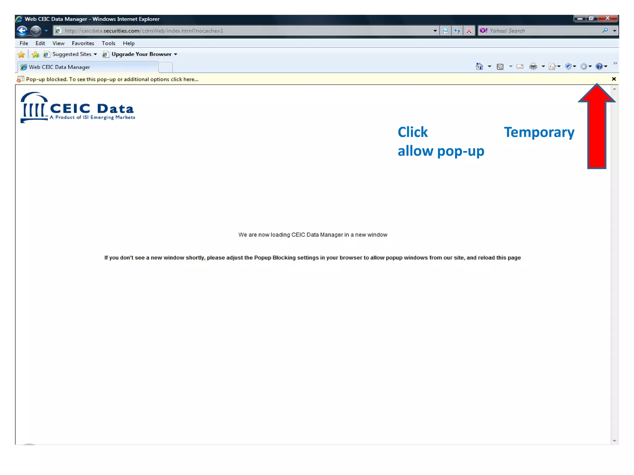The width and height of the screenshot is (634, 475).
Task: Open the File menu
Action: pos(24,43)
